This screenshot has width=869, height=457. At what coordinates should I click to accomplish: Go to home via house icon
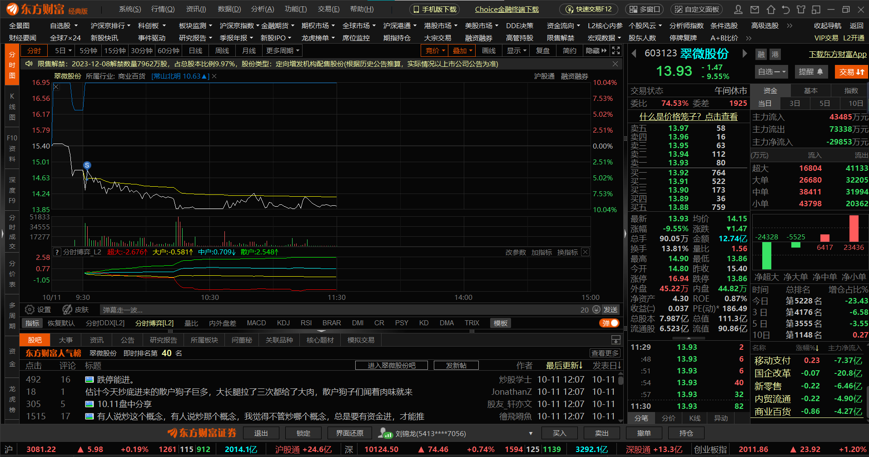[770, 10]
